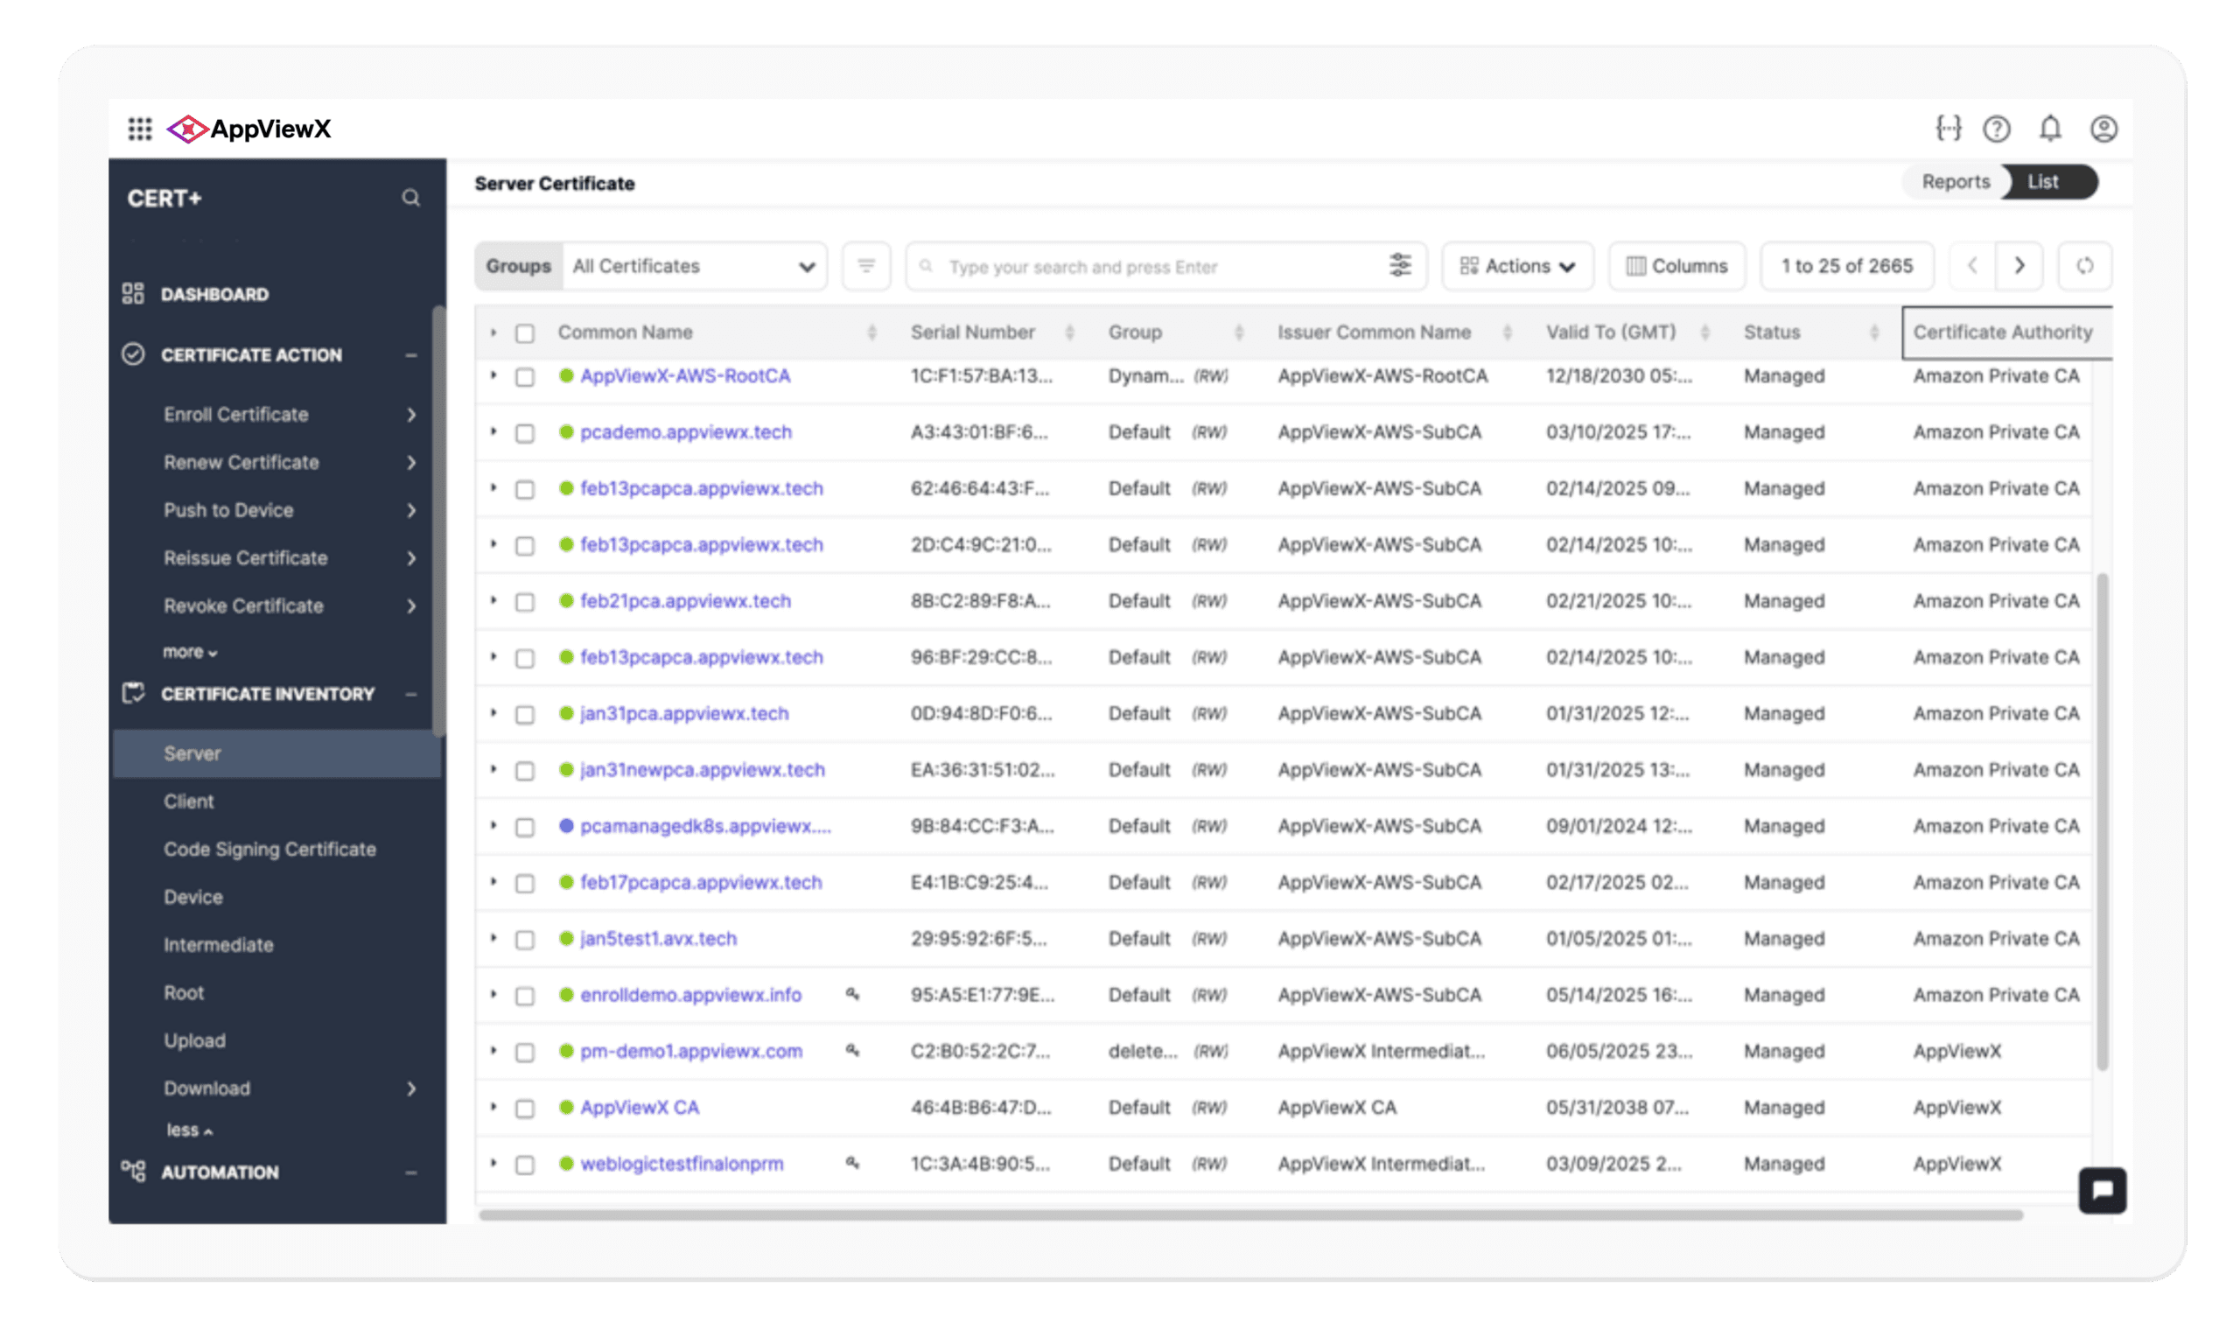Show less Certificate Inventory items
Screen dimensions: 2240x1330
coord(189,1130)
